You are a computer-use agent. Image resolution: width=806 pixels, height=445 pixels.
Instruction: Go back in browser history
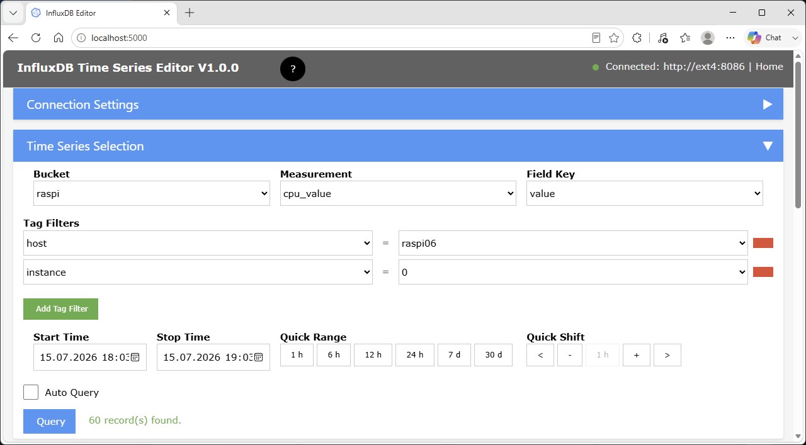(13, 38)
